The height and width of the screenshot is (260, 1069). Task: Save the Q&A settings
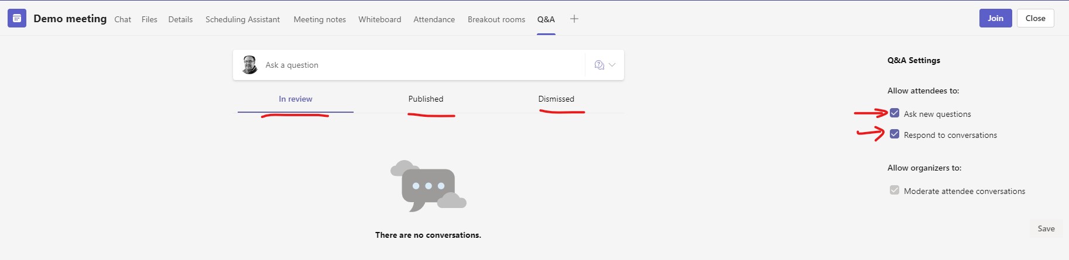point(1046,228)
